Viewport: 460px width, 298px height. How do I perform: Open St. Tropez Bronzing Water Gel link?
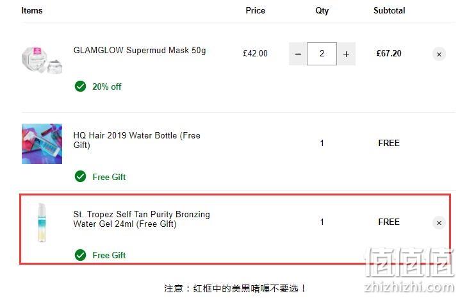tap(142, 219)
